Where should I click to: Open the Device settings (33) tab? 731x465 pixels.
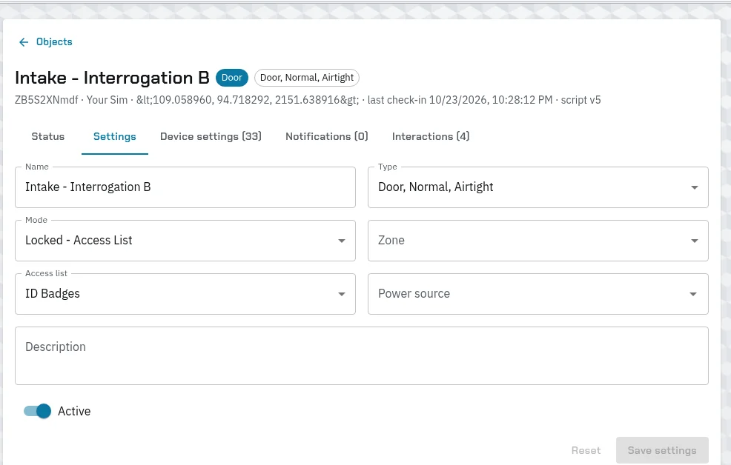[x=211, y=136]
